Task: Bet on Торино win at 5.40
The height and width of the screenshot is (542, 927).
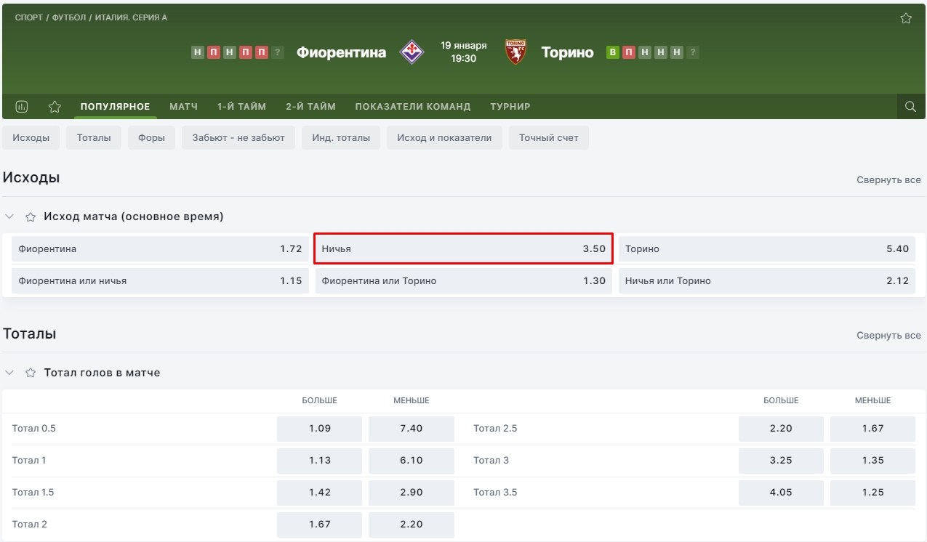Action: pyautogui.click(x=767, y=248)
